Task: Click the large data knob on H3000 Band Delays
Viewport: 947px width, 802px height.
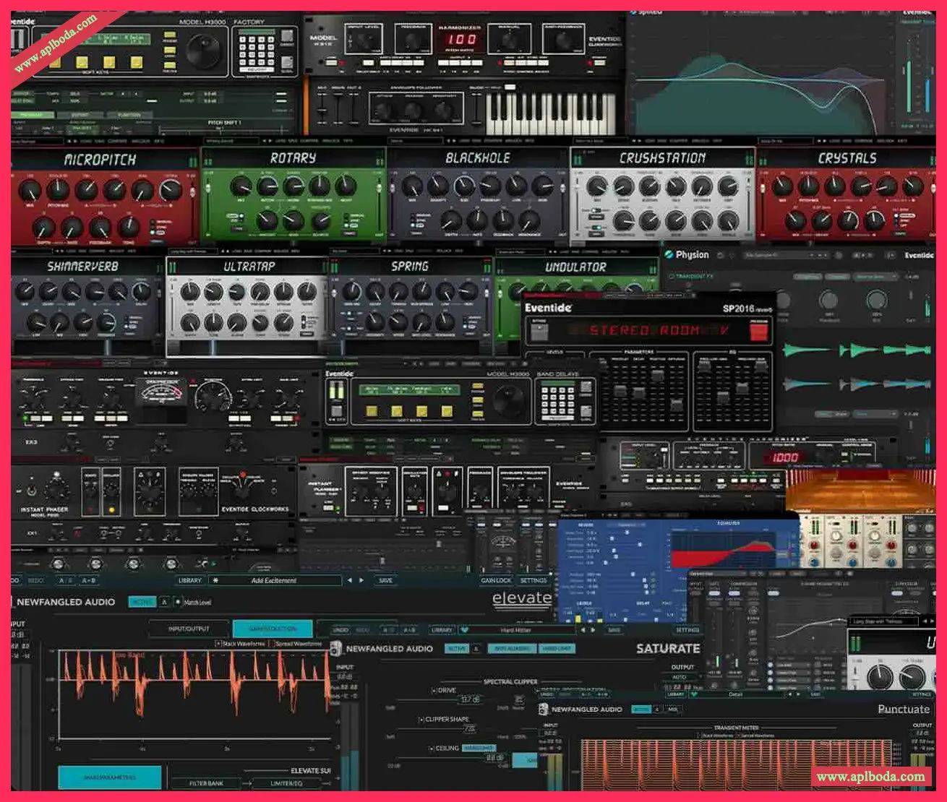Action: tap(509, 400)
